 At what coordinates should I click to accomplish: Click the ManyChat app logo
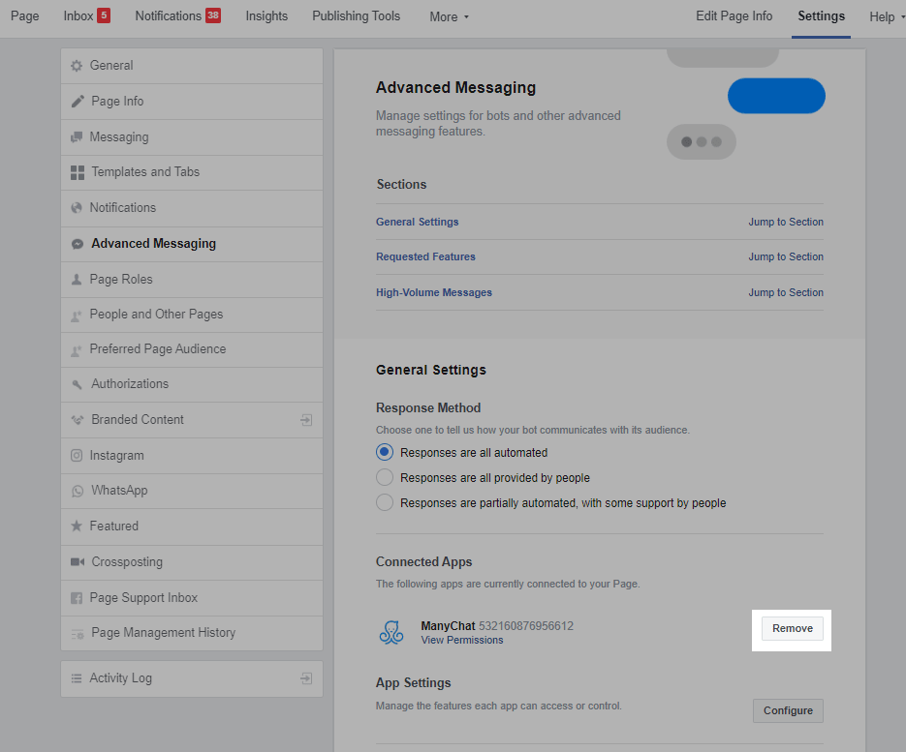click(391, 632)
